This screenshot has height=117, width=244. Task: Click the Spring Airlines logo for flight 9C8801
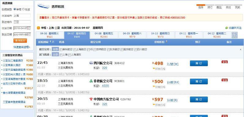pos(91,81)
